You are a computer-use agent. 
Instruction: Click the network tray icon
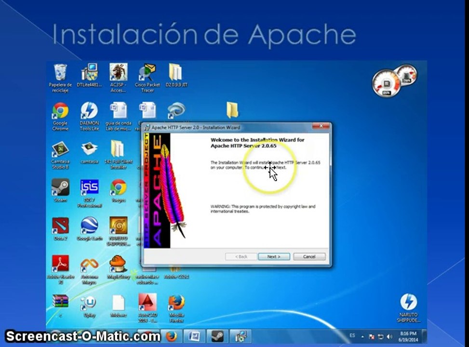[380, 337]
